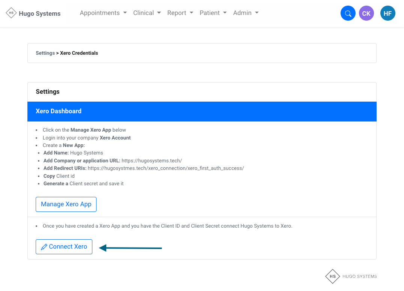Click the blue search magnifier icon
The height and width of the screenshot is (291, 404).
348,13
